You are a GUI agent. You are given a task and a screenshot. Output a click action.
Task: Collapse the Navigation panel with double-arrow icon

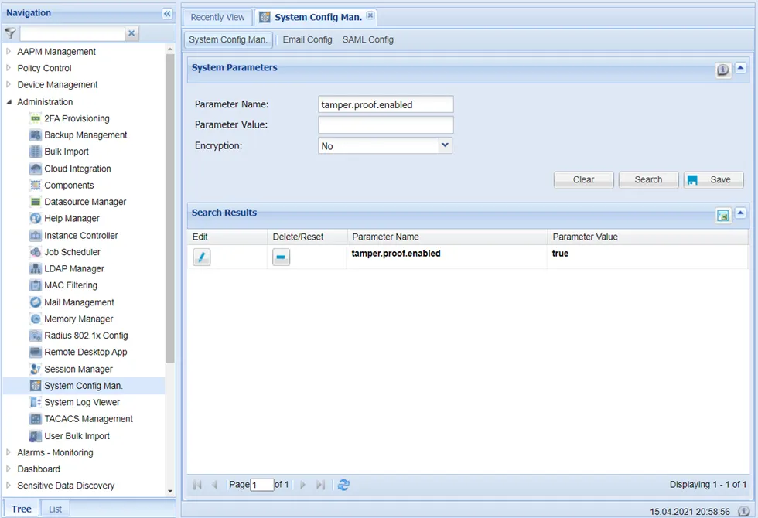[167, 14]
